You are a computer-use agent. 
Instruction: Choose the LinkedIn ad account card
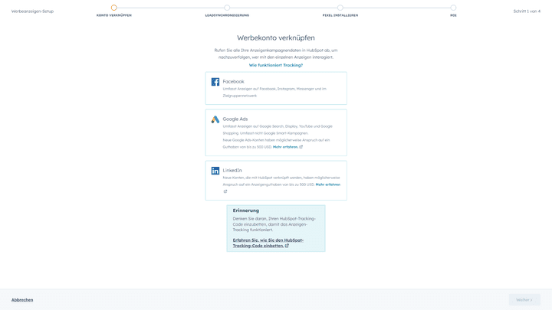tap(276, 181)
